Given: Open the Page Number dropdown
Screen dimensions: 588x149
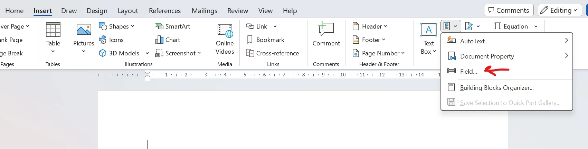Looking at the screenshot, I should coord(378,53).
